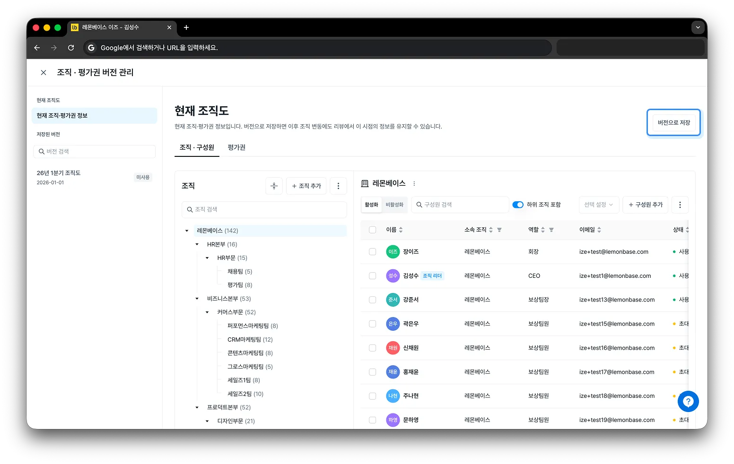Screen dimensions: 734x464
Task: Open the 선택 설정 dropdown
Action: pyautogui.click(x=599, y=205)
